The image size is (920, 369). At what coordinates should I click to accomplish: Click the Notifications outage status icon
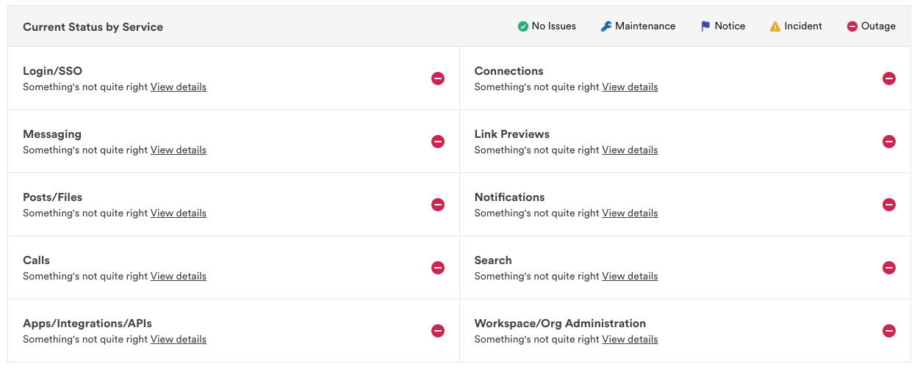tap(889, 205)
